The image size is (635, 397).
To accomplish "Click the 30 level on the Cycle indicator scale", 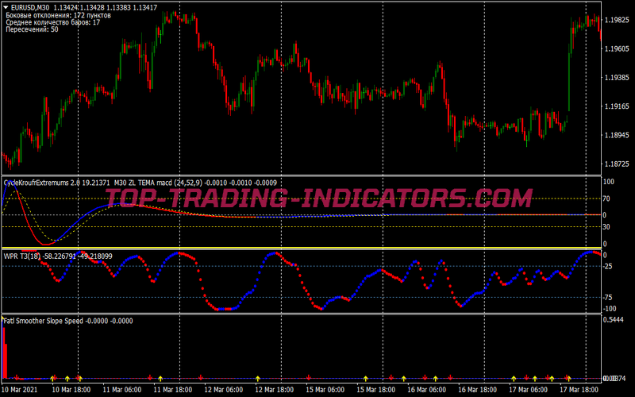I will (606, 227).
